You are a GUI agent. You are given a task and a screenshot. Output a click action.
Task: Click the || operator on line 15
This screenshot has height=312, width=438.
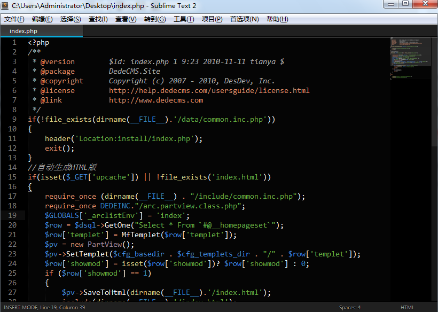pyautogui.click(x=147, y=177)
